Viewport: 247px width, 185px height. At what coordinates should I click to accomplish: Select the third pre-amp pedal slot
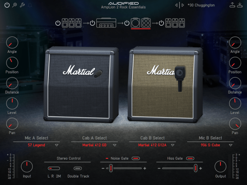pyautogui.click(x=78, y=23)
